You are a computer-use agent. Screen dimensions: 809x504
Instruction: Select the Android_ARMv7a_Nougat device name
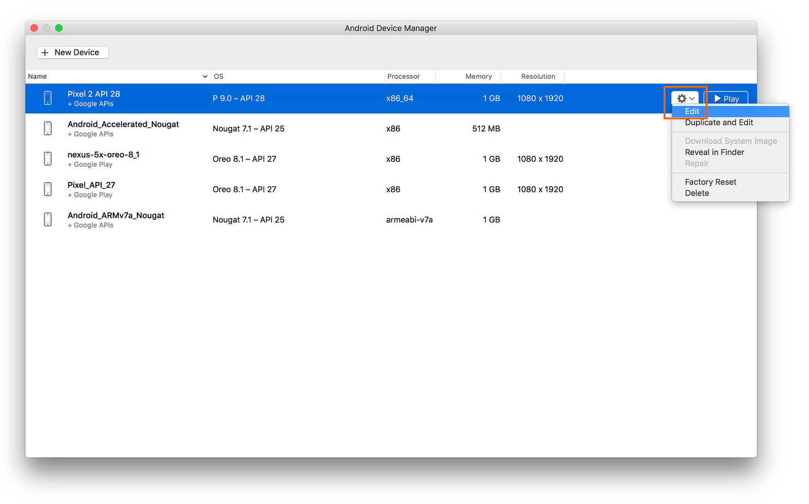click(x=116, y=215)
